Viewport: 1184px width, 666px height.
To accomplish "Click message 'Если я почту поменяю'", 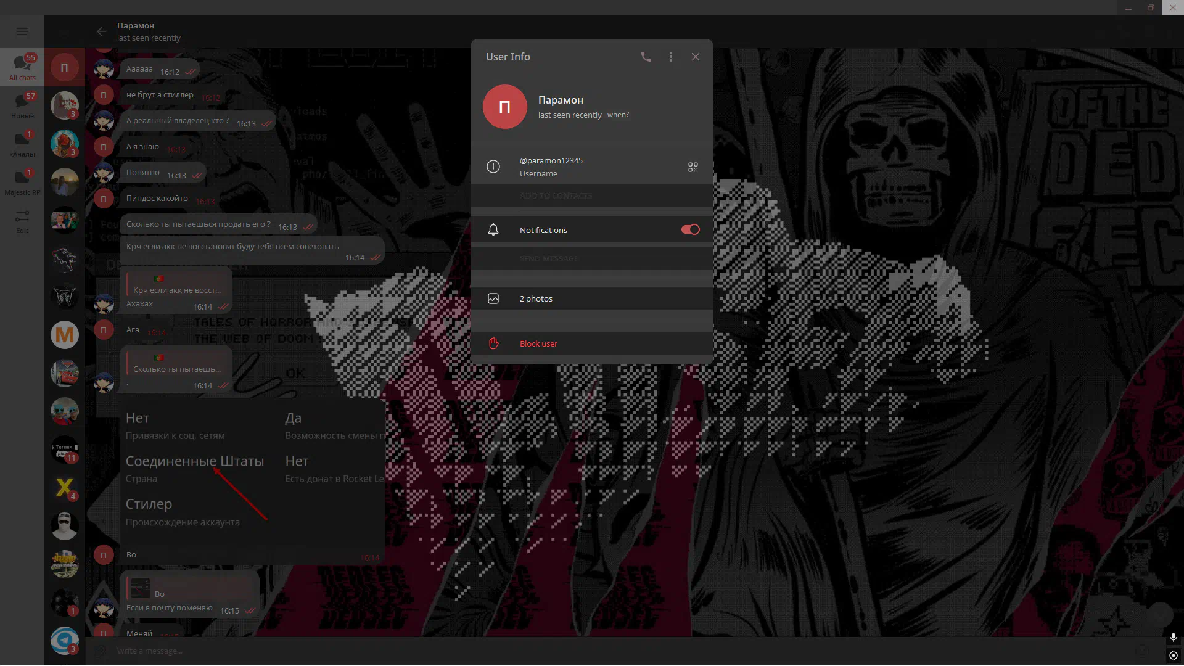I will point(170,608).
